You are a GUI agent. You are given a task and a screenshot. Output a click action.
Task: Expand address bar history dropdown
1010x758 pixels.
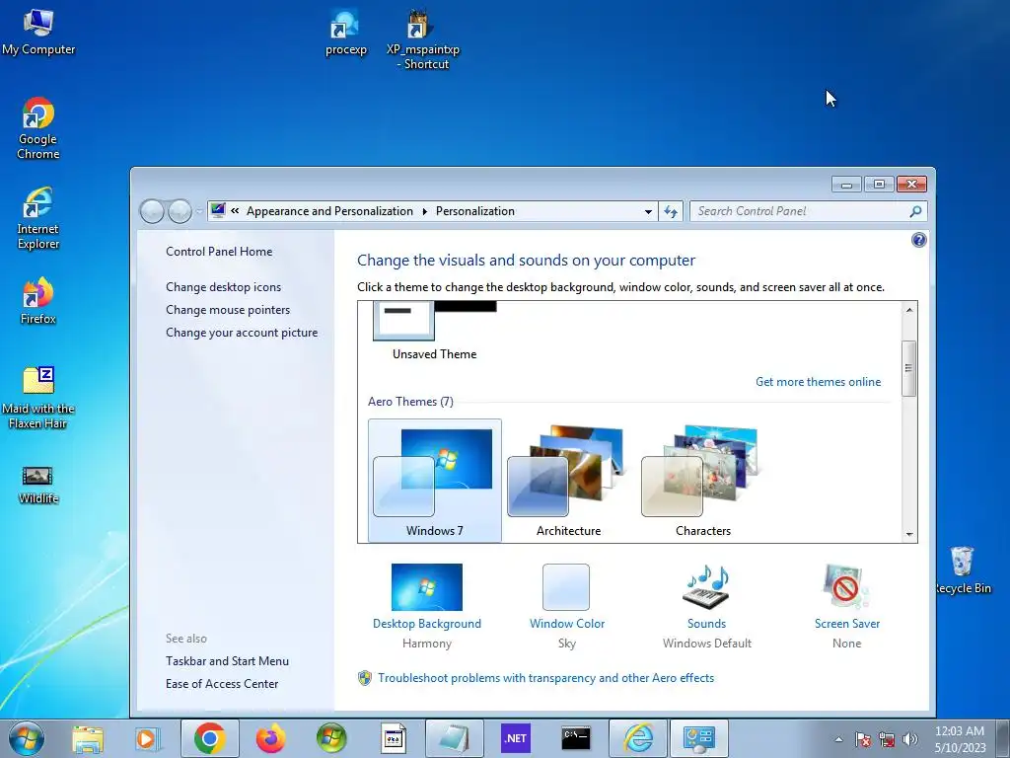648,211
